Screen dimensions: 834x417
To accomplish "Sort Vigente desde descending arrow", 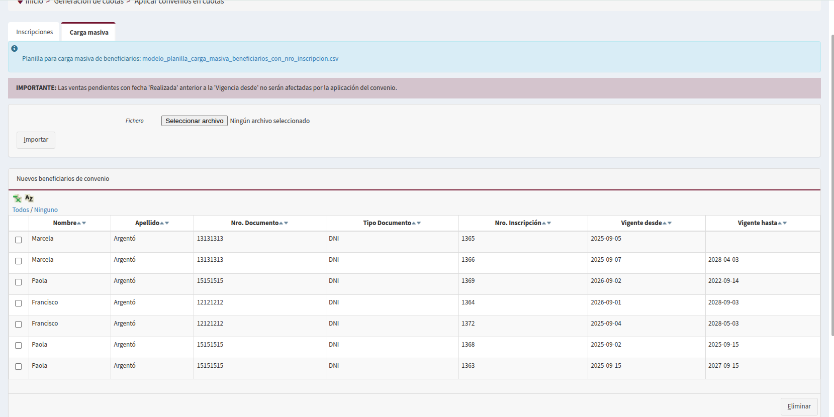I will click(670, 223).
